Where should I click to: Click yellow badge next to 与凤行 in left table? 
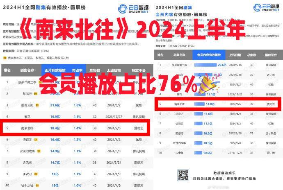click(36, 93)
